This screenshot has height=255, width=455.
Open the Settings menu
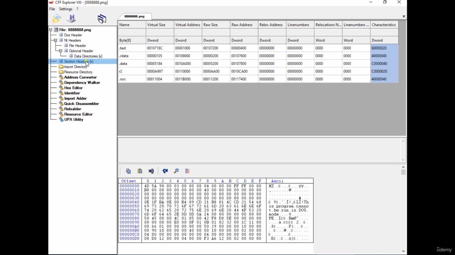pos(65,9)
